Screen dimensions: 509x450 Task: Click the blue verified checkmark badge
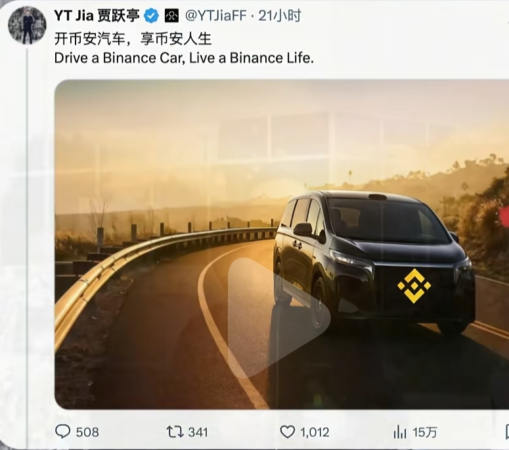pos(151,16)
